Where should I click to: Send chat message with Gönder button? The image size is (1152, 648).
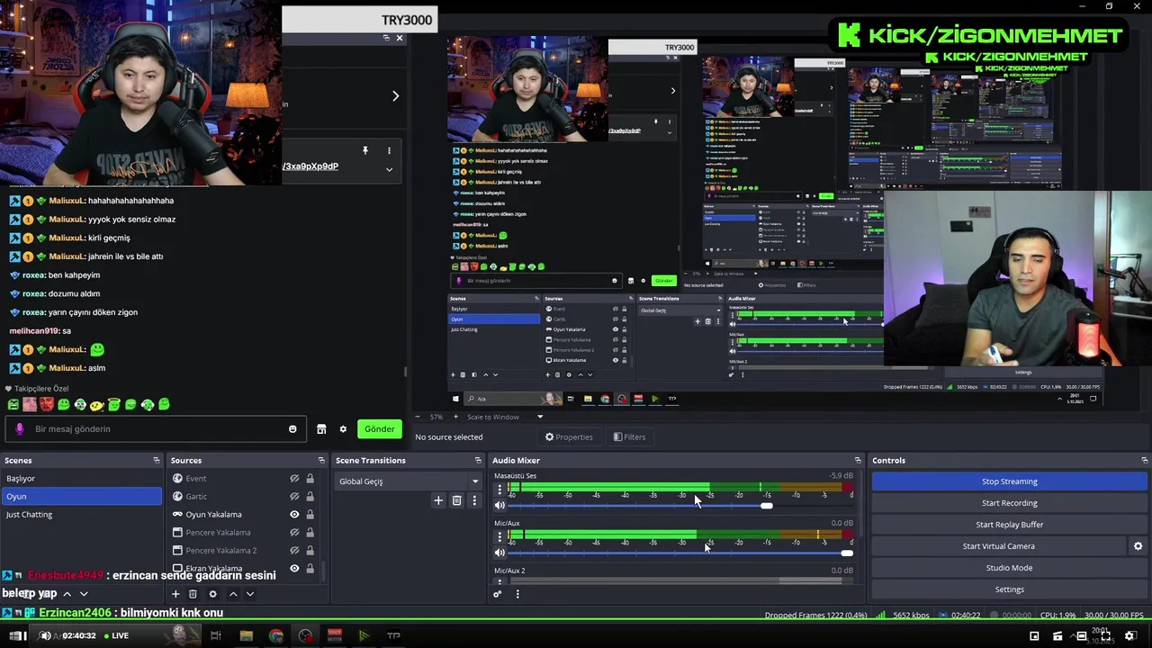point(379,429)
